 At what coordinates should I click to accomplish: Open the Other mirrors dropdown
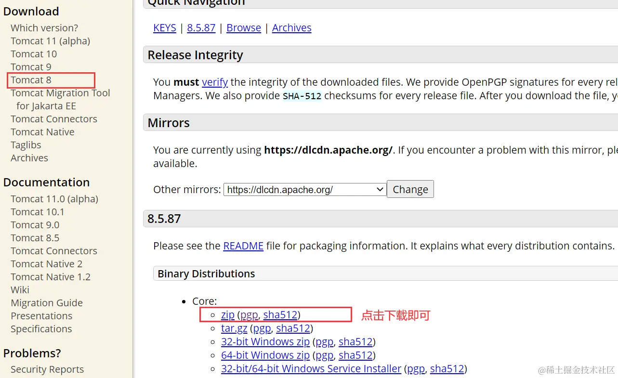tap(305, 190)
